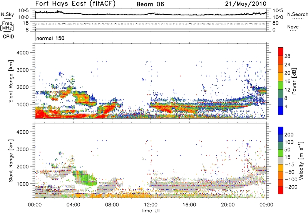Pick the light green 15–50 velocity swatch
308x213 pixels.
coord(281,153)
